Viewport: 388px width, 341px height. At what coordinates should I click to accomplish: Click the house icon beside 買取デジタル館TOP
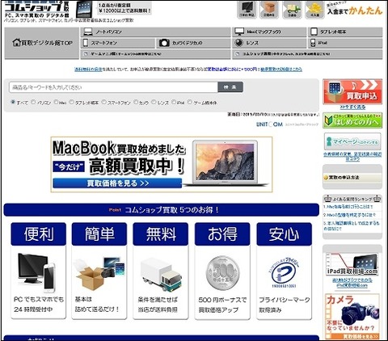16,43
